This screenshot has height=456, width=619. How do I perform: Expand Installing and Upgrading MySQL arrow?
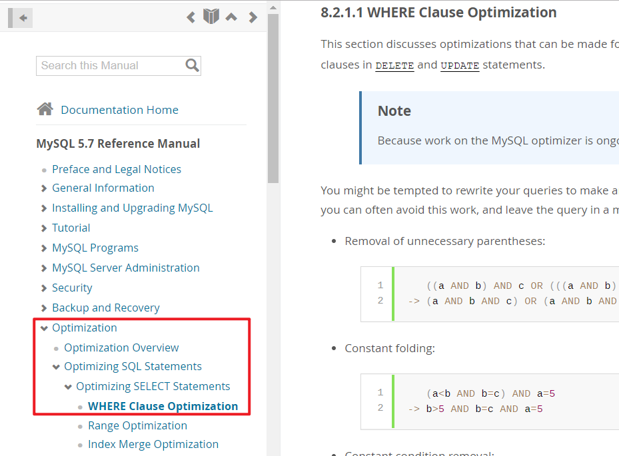[x=44, y=208]
